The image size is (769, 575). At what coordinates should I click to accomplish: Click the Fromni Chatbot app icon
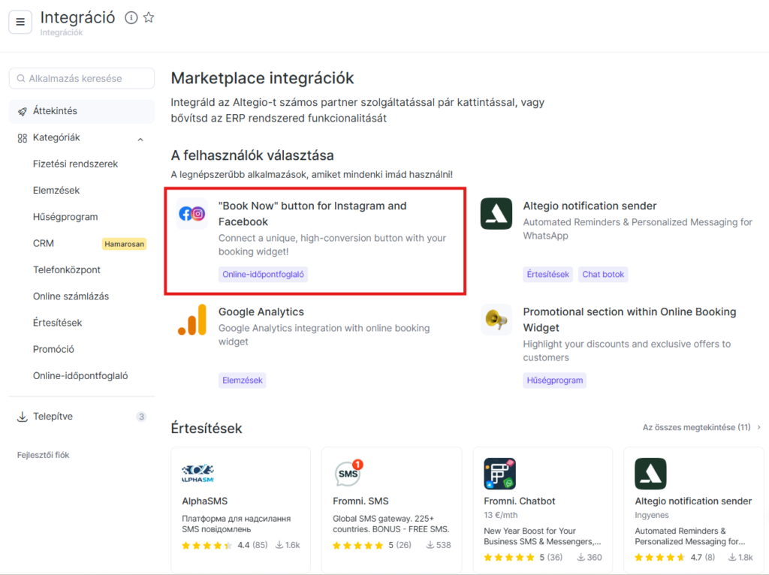tap(499, 474)
